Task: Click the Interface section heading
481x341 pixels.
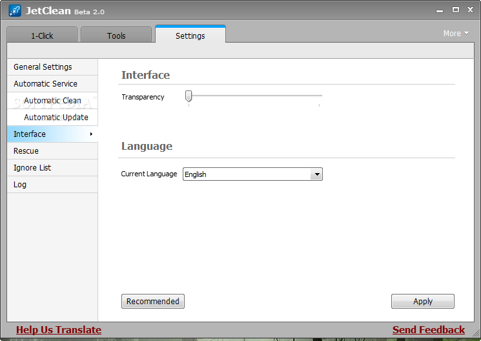Action: [145, 75]
